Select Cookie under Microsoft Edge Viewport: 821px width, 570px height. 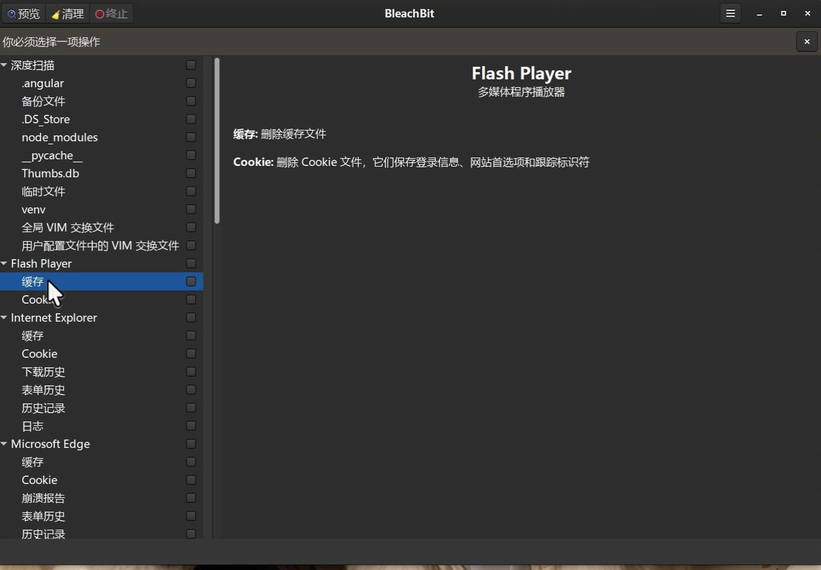(x=102, y=480)
